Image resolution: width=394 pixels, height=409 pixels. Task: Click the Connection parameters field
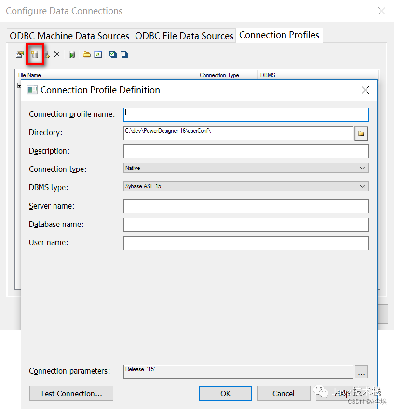tap(238, 372)
